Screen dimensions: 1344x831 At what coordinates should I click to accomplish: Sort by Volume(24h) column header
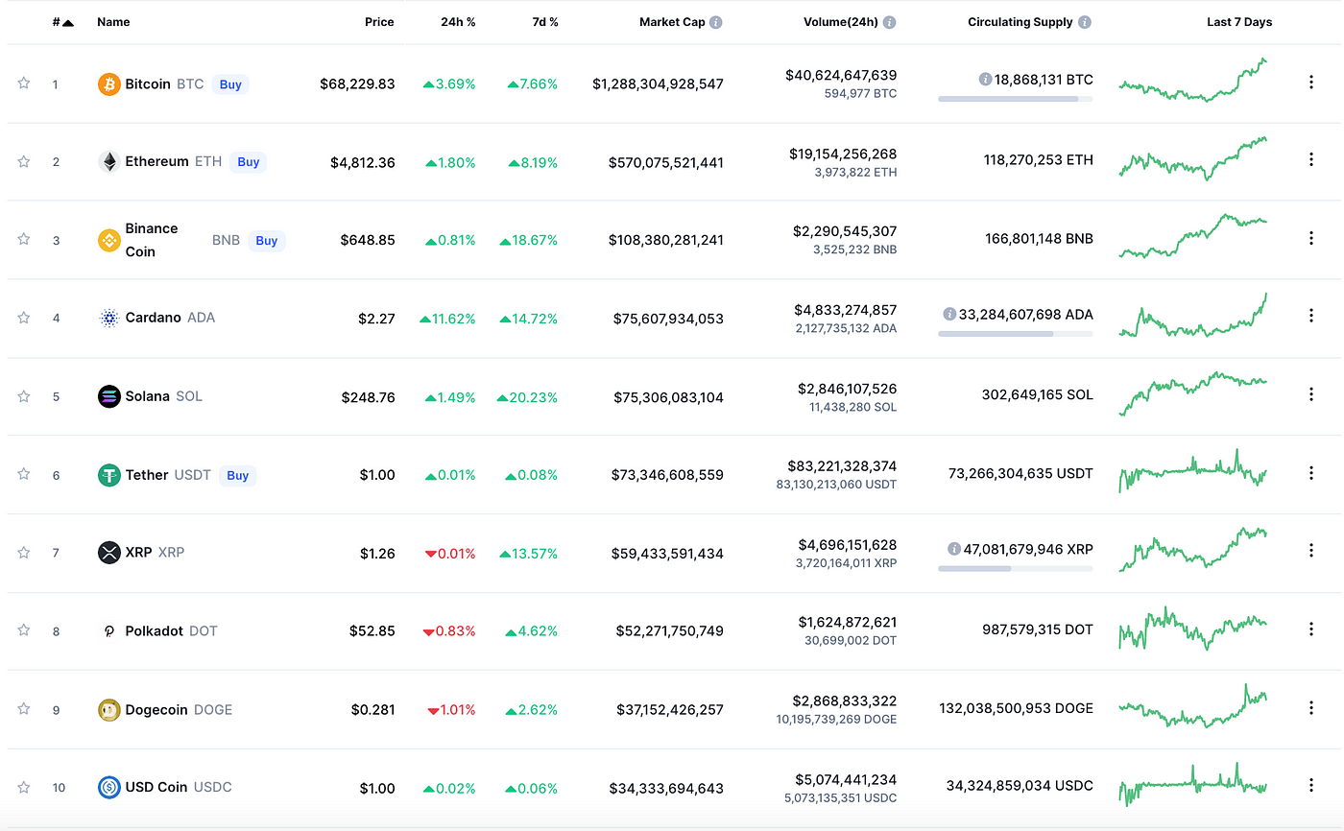[841, 22]
